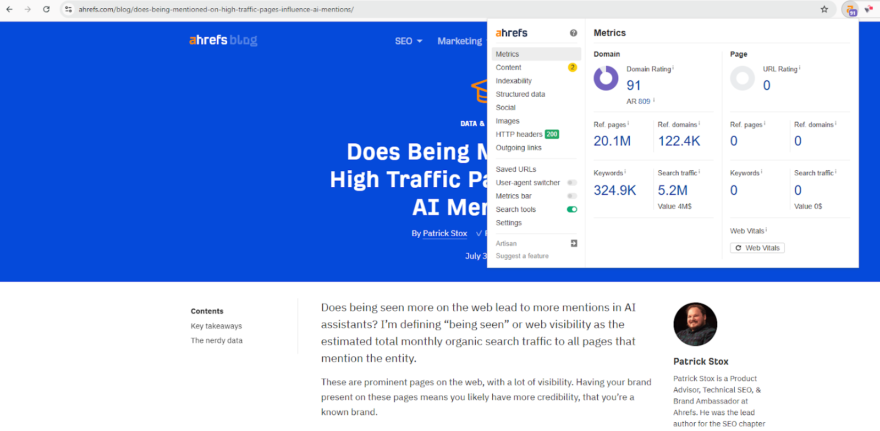Screen dimensions: 880x431
Task: Click Suggest a feature link
Action: click(x=522, y=256)
